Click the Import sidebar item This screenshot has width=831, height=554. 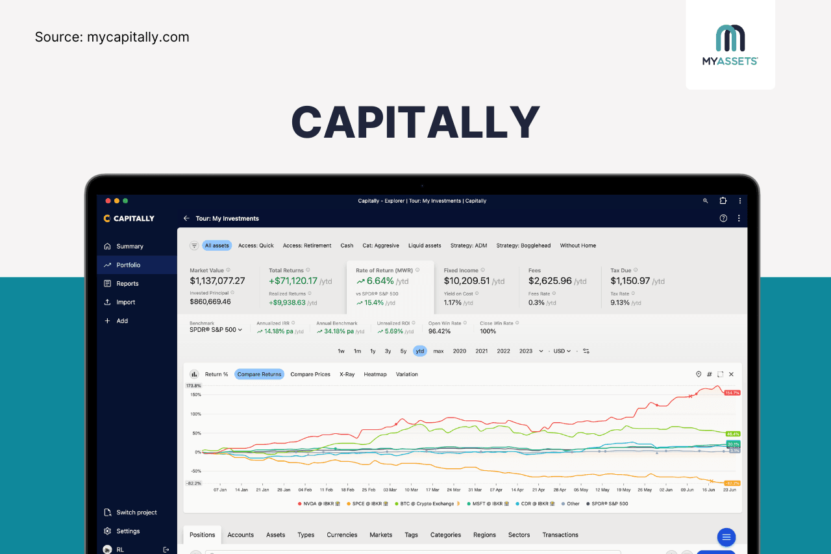click(x=125, y=302)
